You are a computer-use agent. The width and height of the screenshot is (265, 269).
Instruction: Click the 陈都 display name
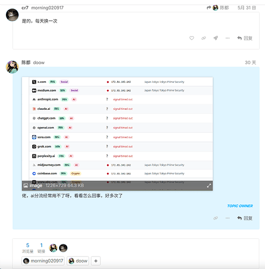(x=26, y=62)
